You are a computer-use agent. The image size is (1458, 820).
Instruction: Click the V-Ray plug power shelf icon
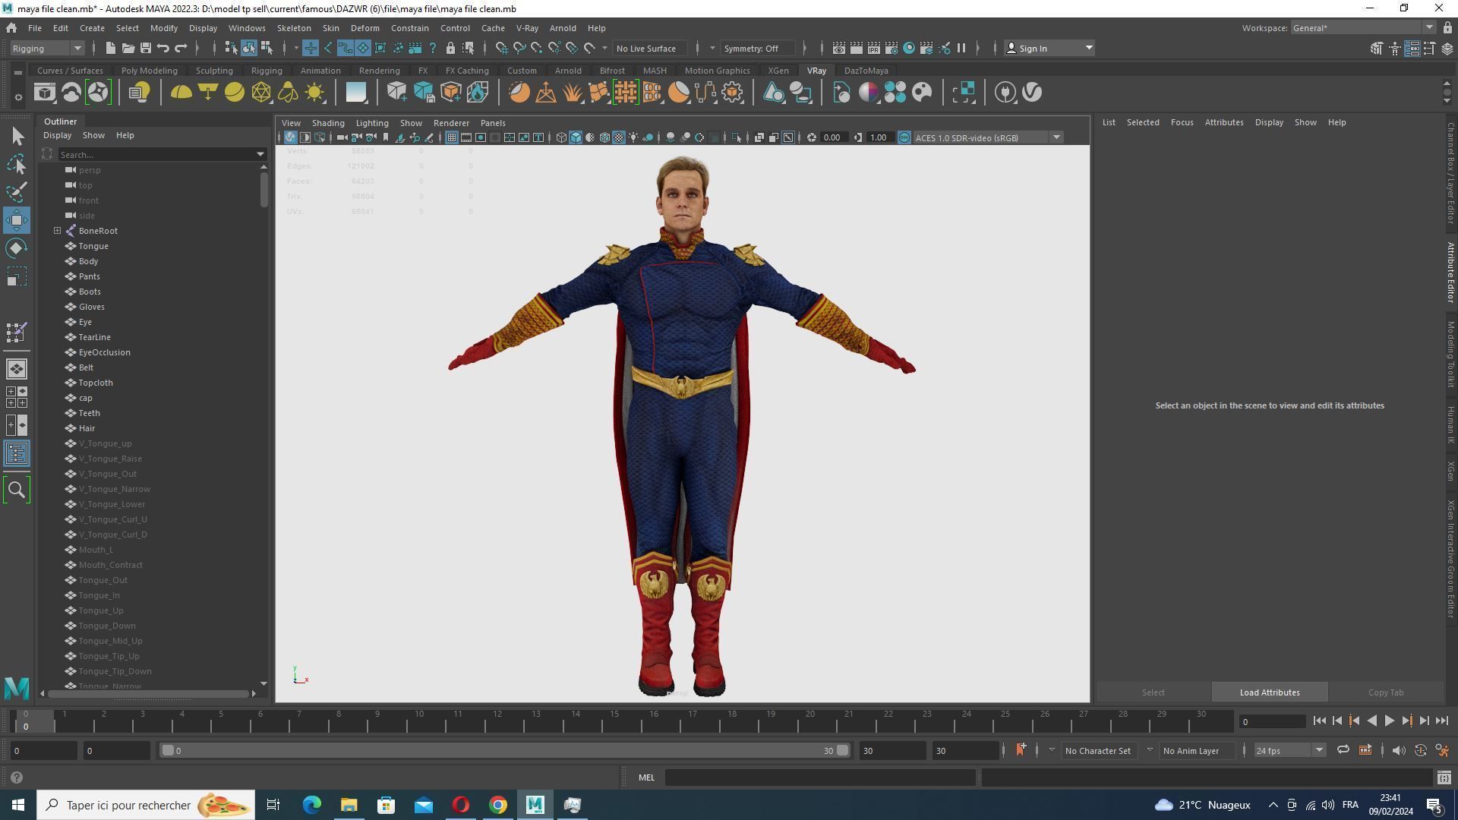pos(1005,93)
